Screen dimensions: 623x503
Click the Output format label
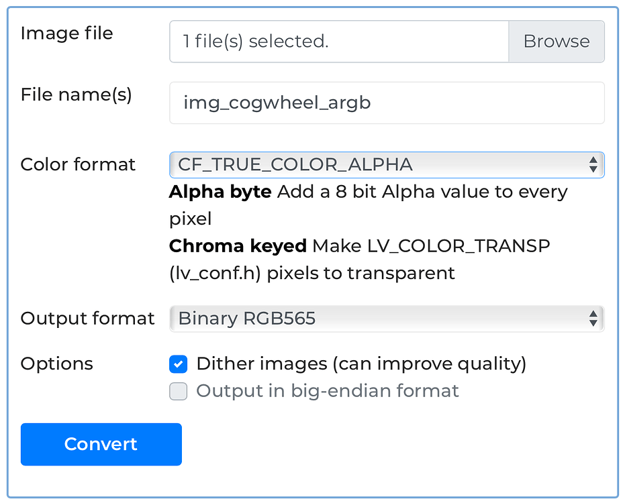coord(87,319)
